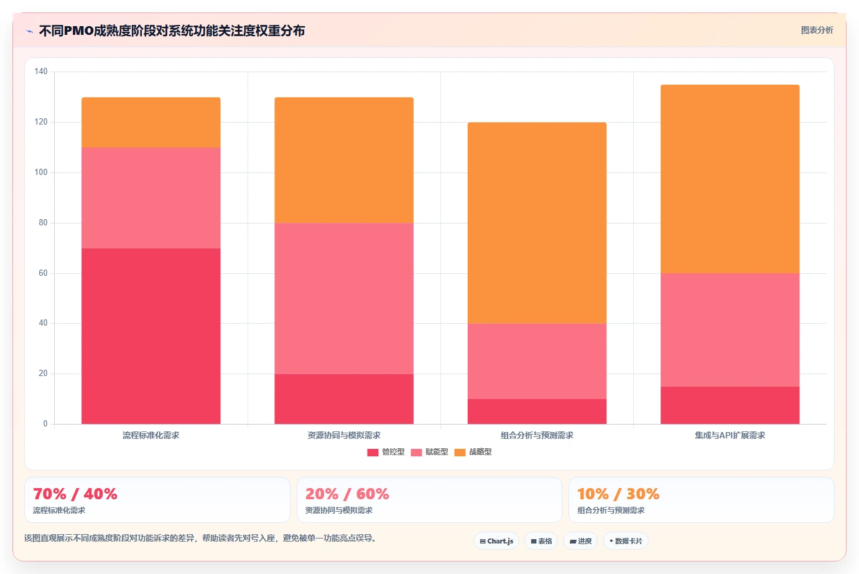Click the 管控型 segment of 流程标准化需求 bar
The image size is (859, 574).
tap(151, 336)
